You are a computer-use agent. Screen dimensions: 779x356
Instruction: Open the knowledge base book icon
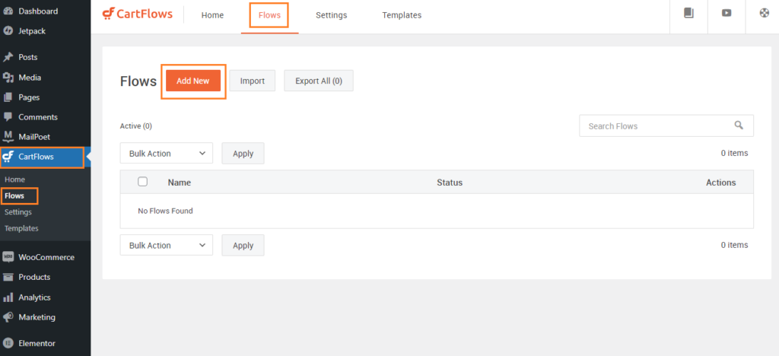pos(688,14)
